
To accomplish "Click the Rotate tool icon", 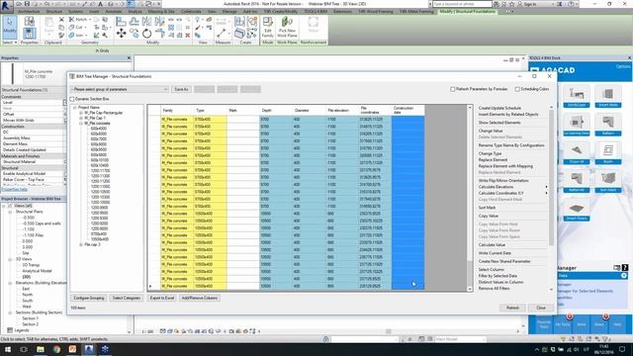I will click(x=146, y=34).
